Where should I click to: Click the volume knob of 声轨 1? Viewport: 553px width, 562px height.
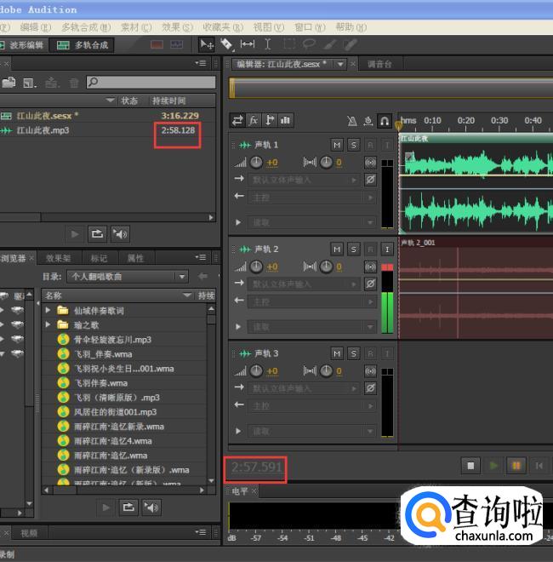(x=257, y=162)
